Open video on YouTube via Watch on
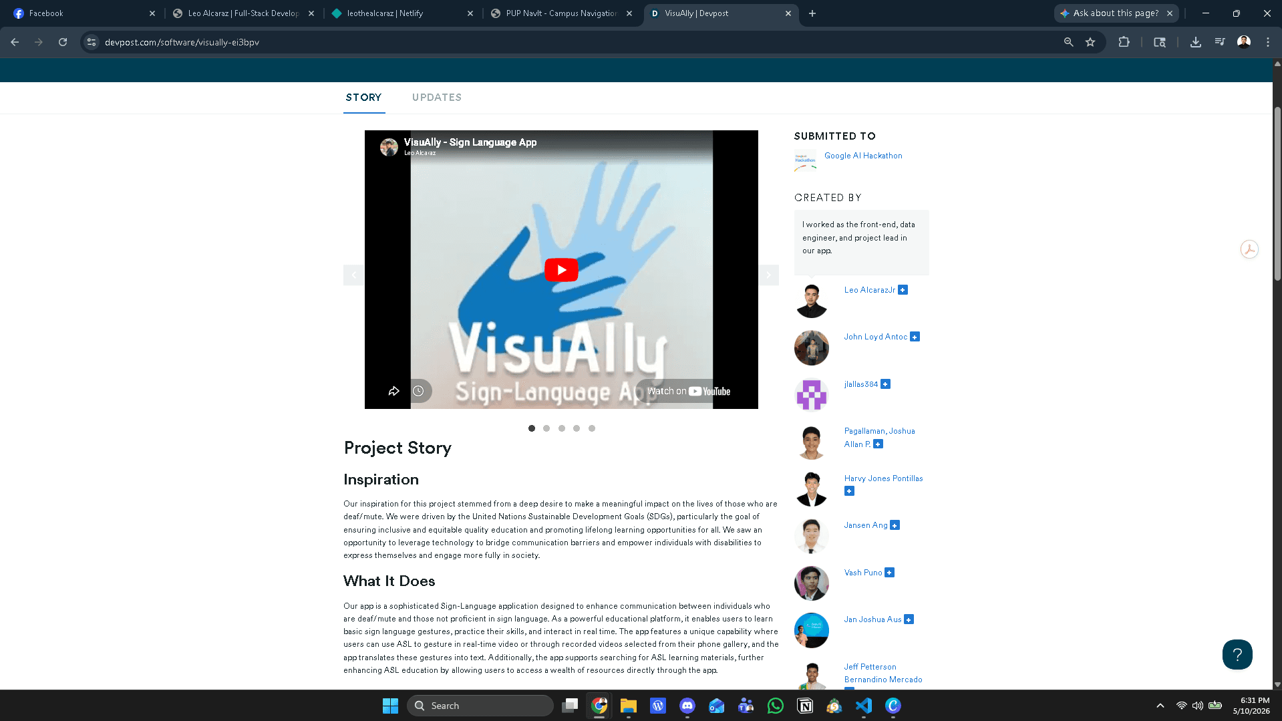1282x721 pixels. click(689, 392)
